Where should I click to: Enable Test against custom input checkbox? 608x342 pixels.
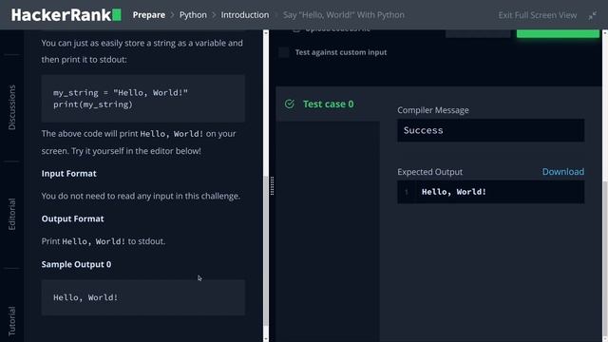(x=284, y=52)
